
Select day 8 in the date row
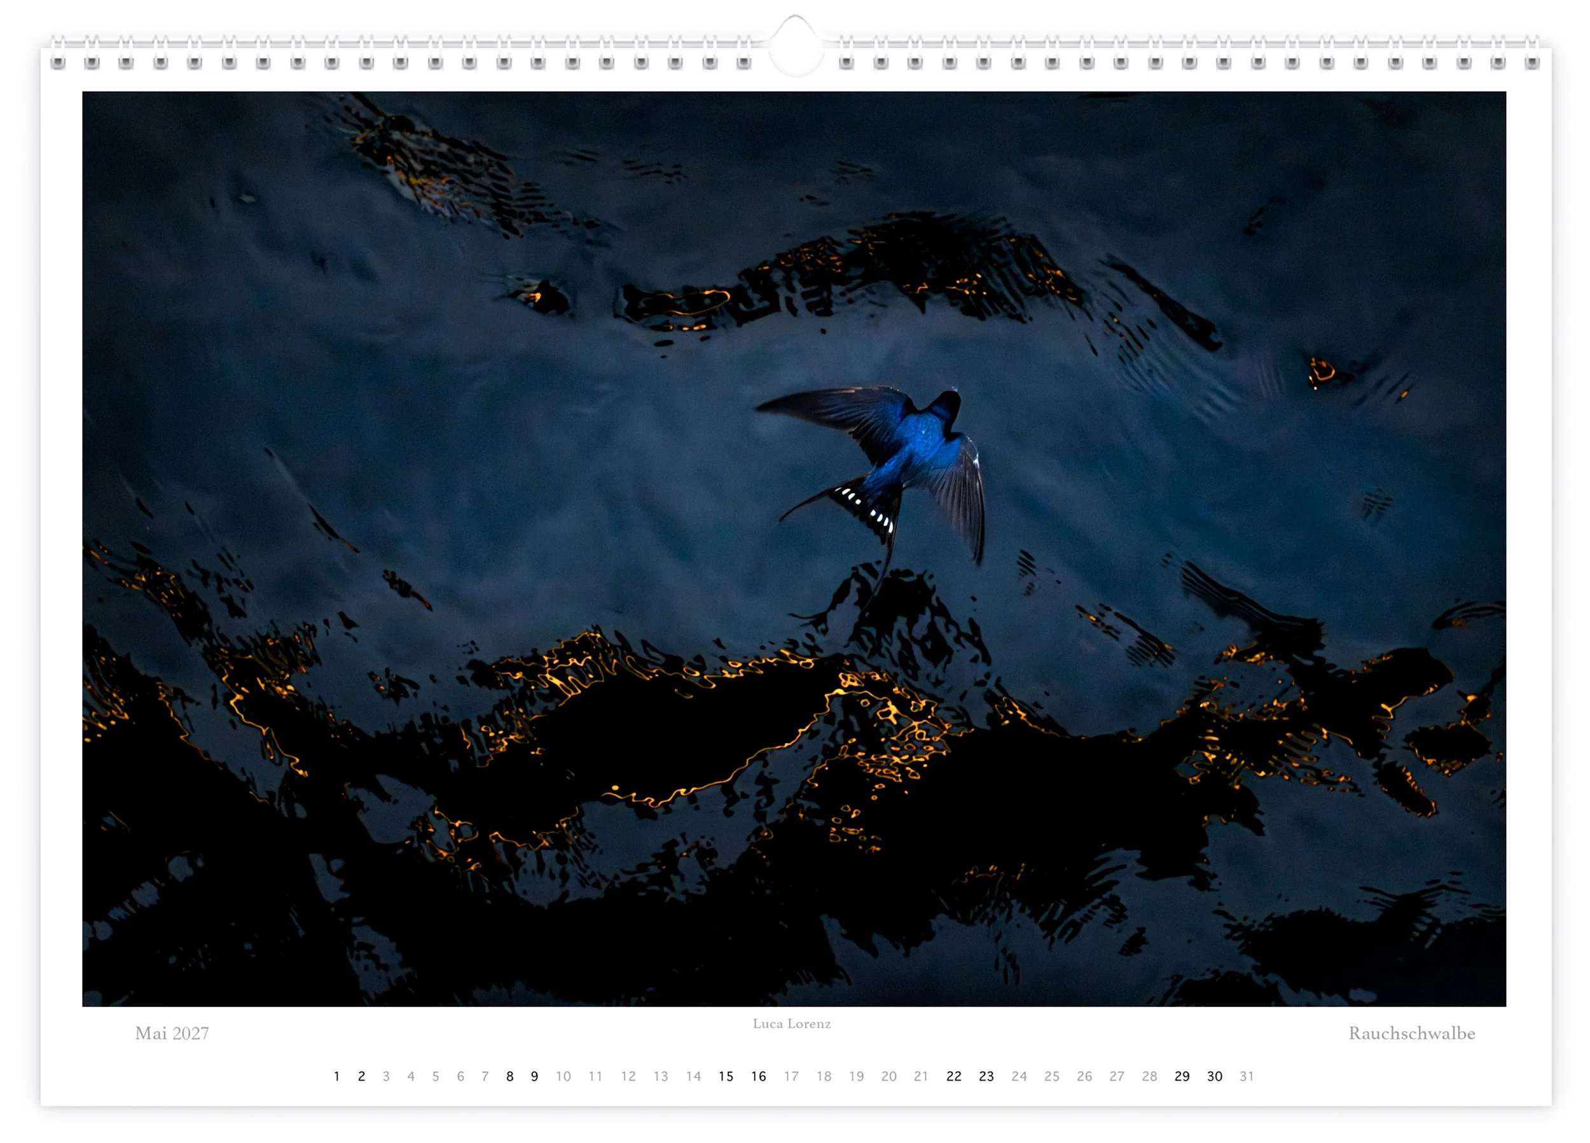(509, 1076)
